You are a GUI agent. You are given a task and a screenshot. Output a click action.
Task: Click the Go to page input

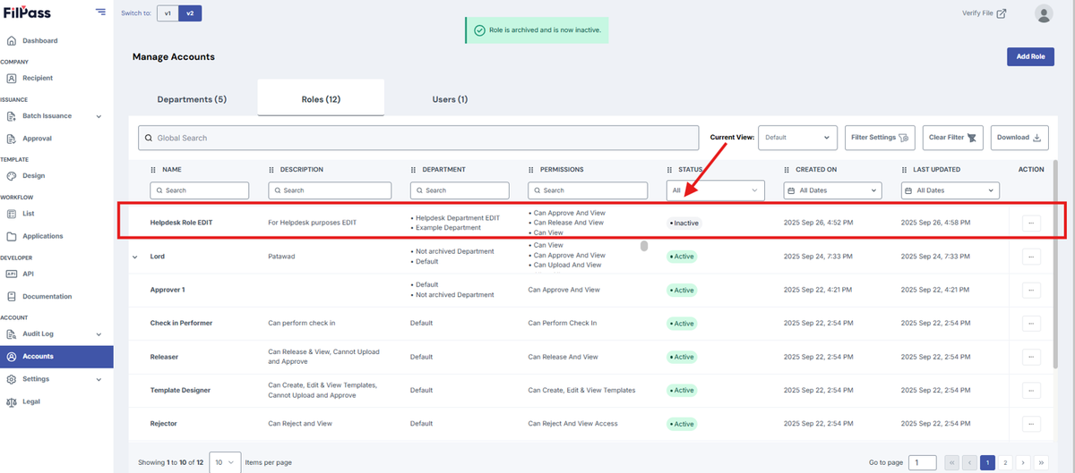click(x=923, y=462)
